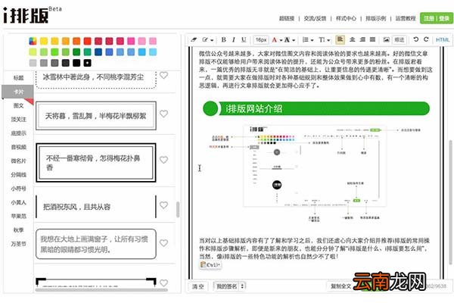The image size is (454, 303).
Task: Open the 排版示例 link
Action: [x=376, y=18]
